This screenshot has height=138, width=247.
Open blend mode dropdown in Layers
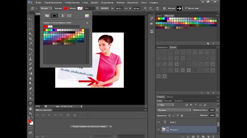click(x=174, y=110)
